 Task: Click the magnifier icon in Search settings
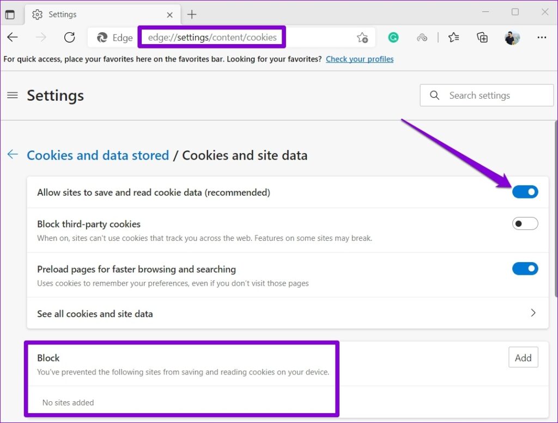point(434,95)
